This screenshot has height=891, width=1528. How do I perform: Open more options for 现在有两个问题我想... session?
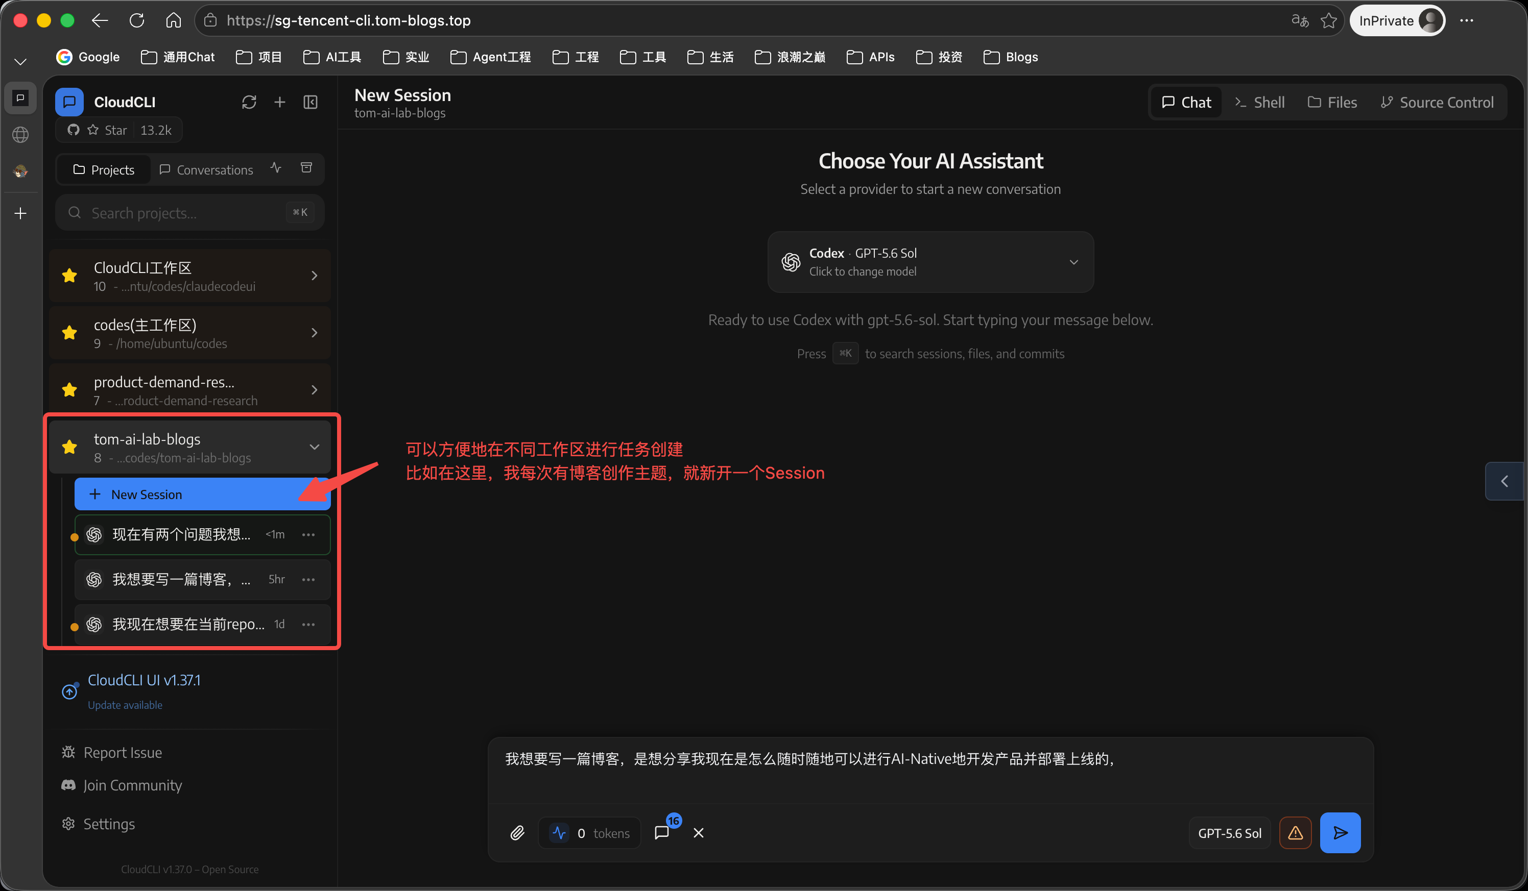pyautogui.click(x=308, y=534)
